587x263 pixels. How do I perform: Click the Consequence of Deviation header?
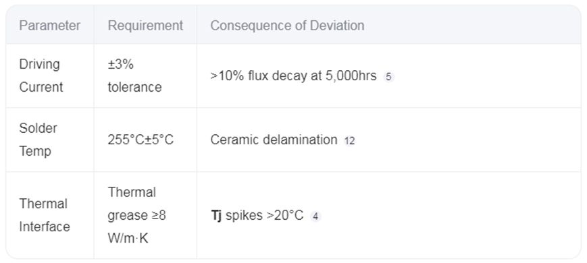pos(287,26)
